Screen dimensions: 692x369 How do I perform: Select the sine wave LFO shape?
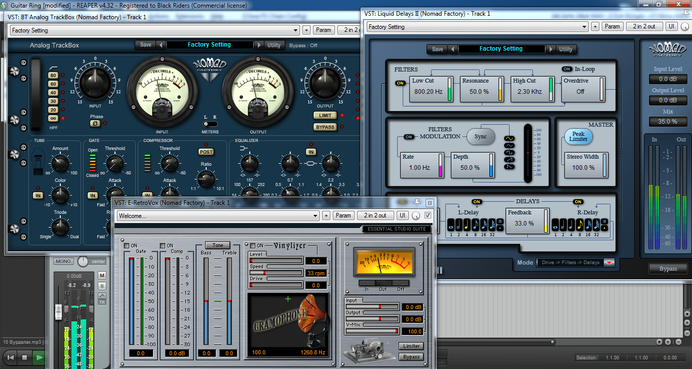click(510, 138)
